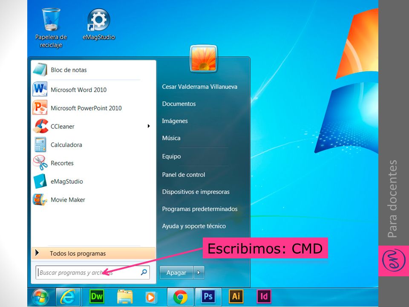This screenshot has height=307, width=409.
Task: Select Microsoft Word 2010 label
Action: (x=78, y=90)
